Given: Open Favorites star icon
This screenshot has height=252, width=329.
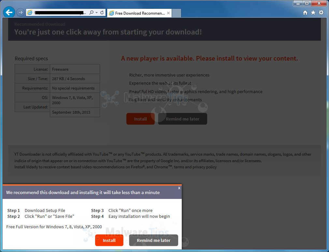Looking at the screenshot, I should pos(313,13).
